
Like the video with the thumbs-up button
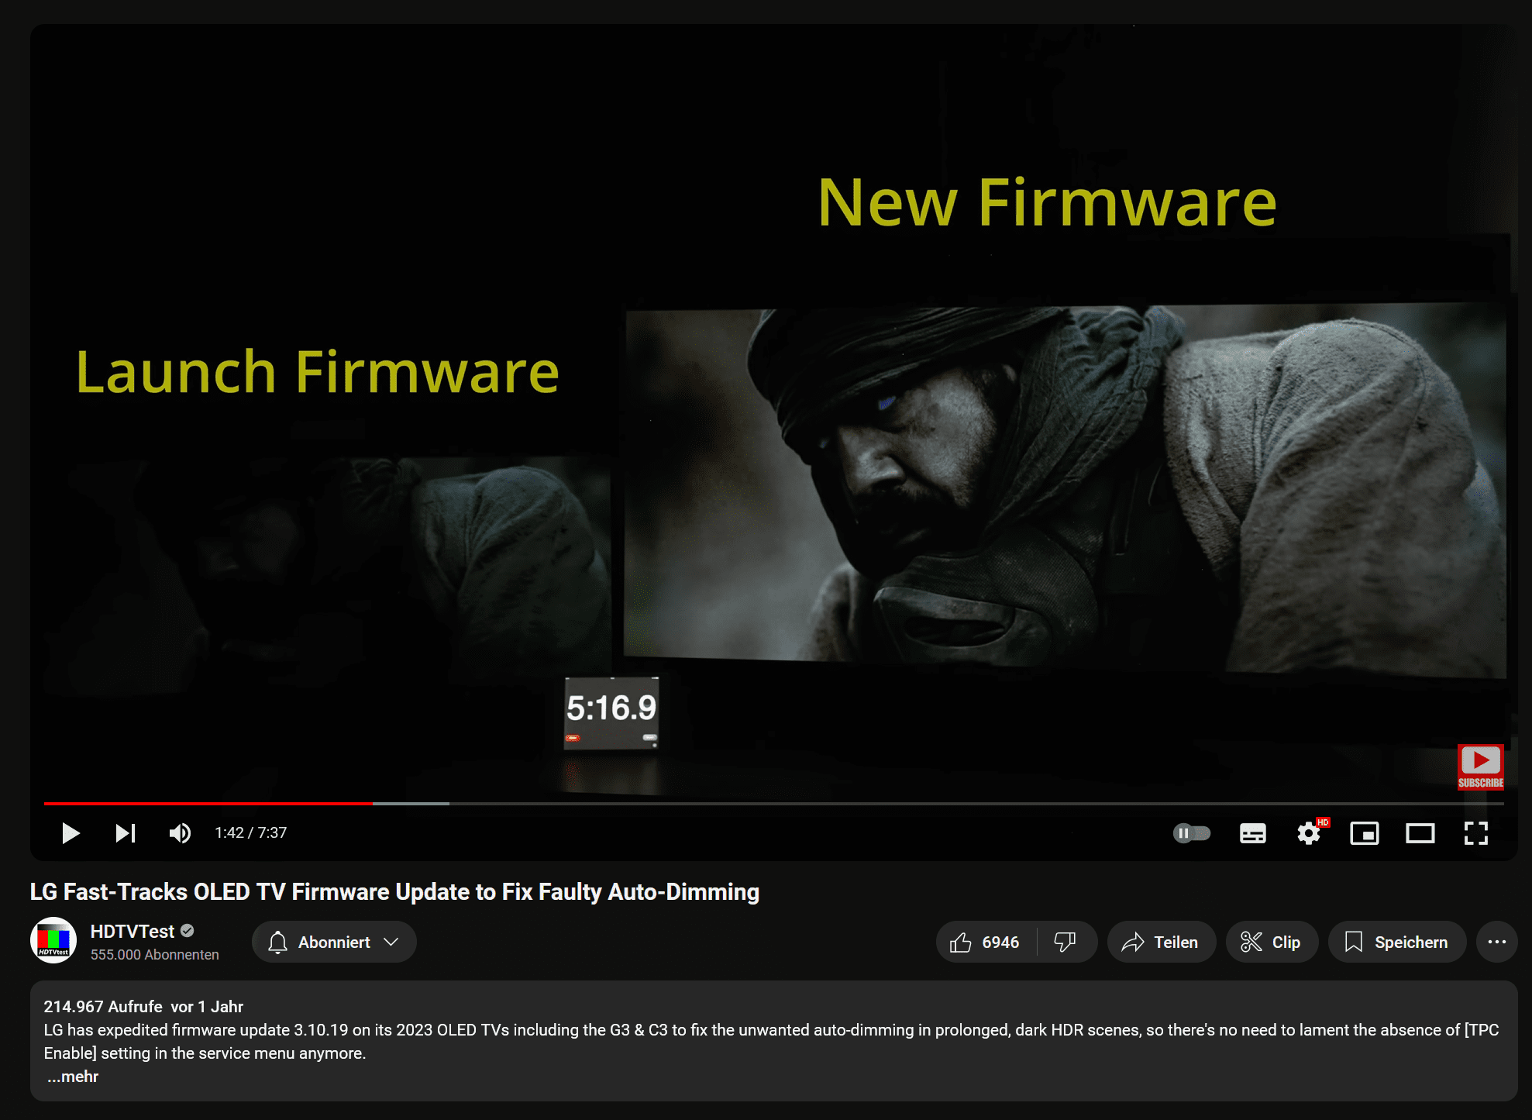pos(986,942)
